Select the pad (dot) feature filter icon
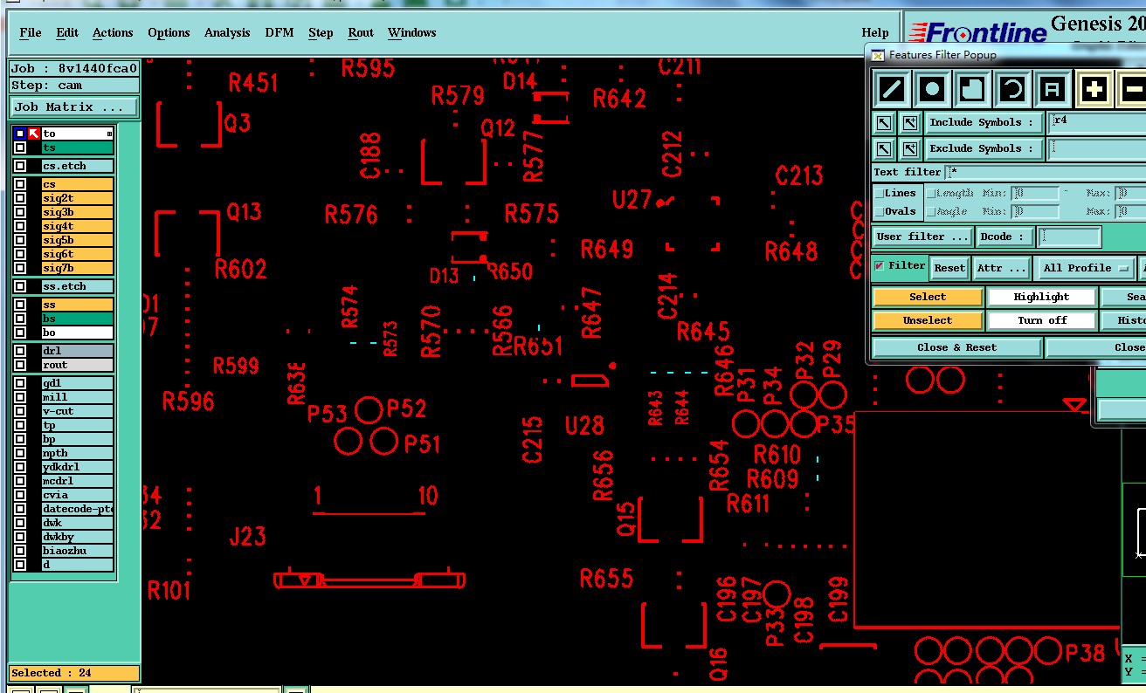 [932, 89]
